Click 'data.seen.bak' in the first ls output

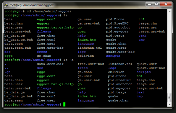pos(18,48)
